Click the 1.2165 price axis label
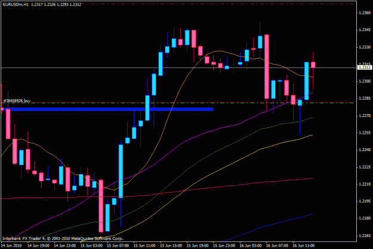373x249 pixels. tap(365, 235)
